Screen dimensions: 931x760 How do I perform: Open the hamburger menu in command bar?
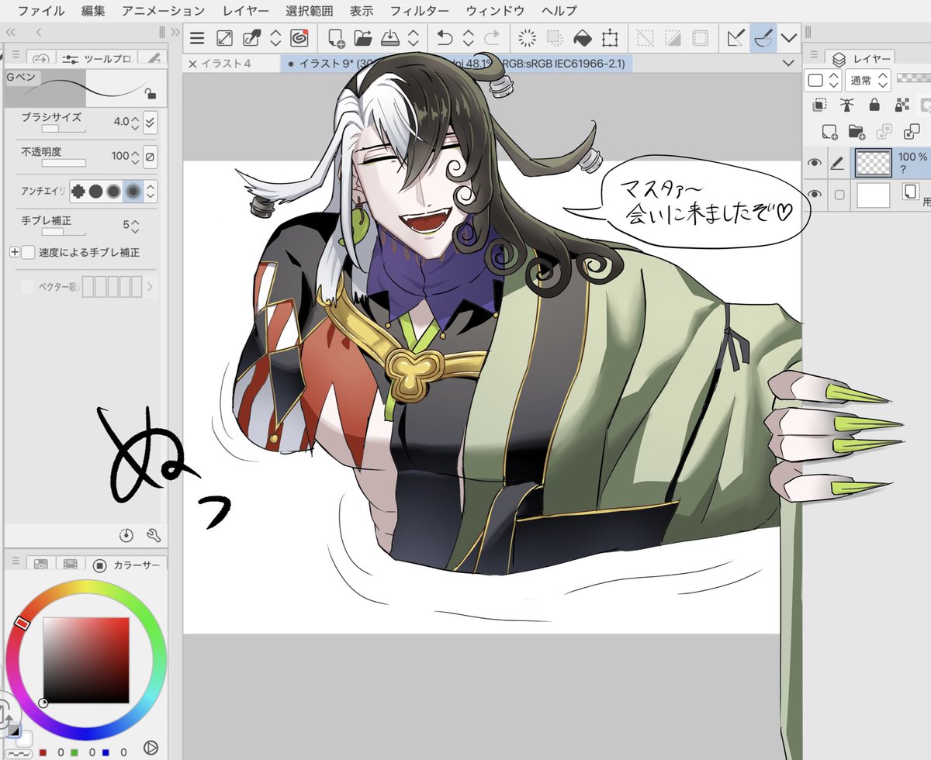tap(197, 37)
